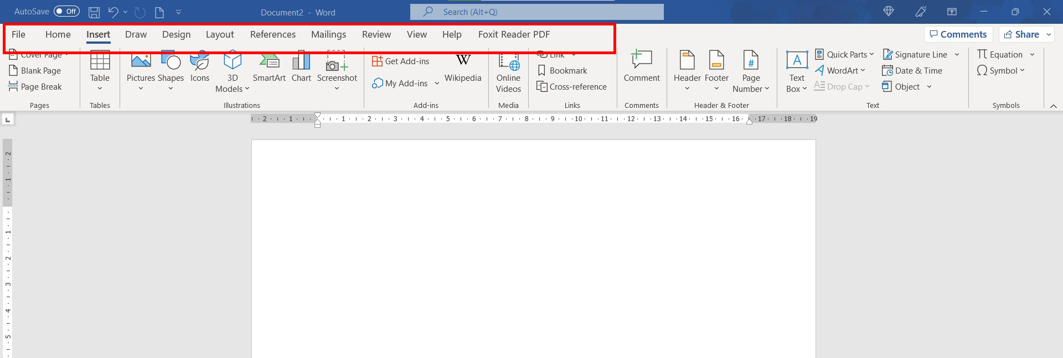Screen dimensions: 1063x358
Task: Insert a Cross-reference
Action: tap(572, 86)
